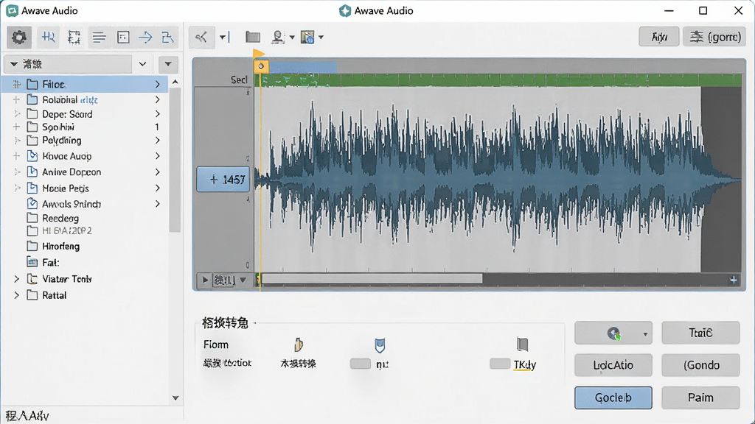Open the settings gear in the toolbar
The width and height of the screenshot is (755, 424).
point(19,37)
